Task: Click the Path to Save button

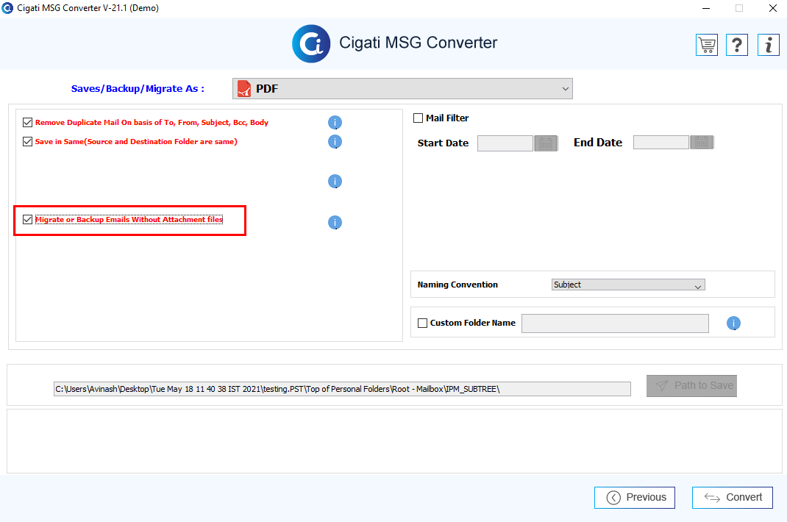Action: point(691,386)
